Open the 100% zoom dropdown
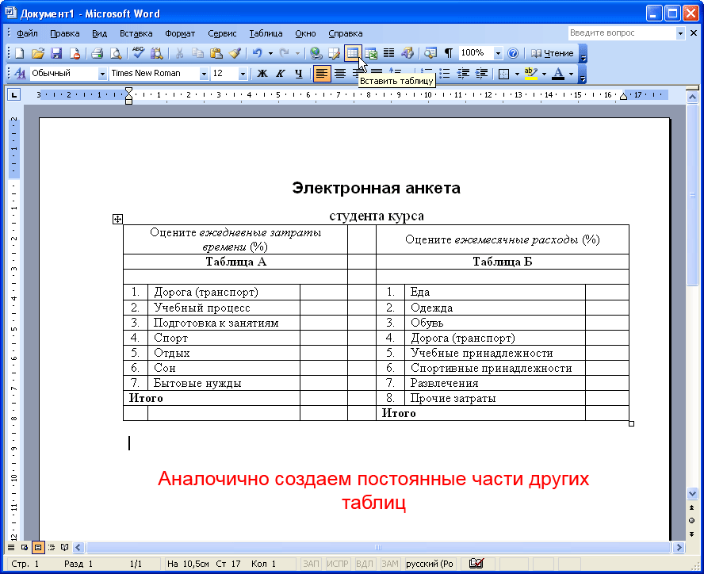 (498, 53)
